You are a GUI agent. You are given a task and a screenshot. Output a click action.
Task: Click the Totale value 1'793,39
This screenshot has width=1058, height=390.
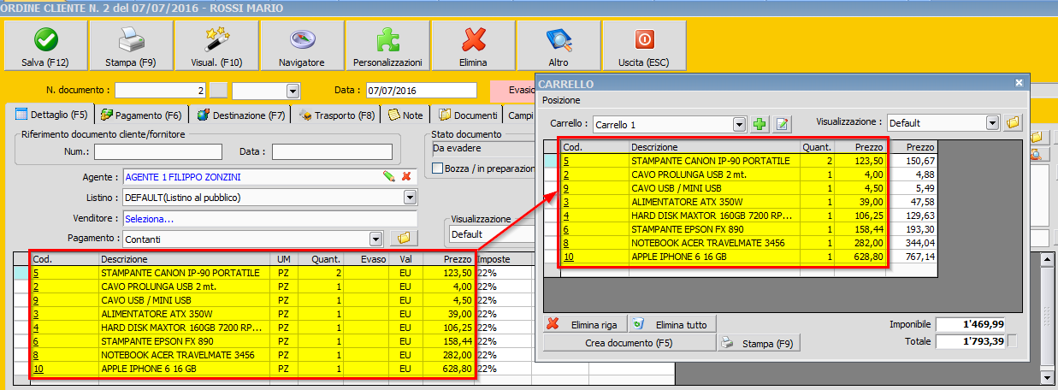pos(971,342)
